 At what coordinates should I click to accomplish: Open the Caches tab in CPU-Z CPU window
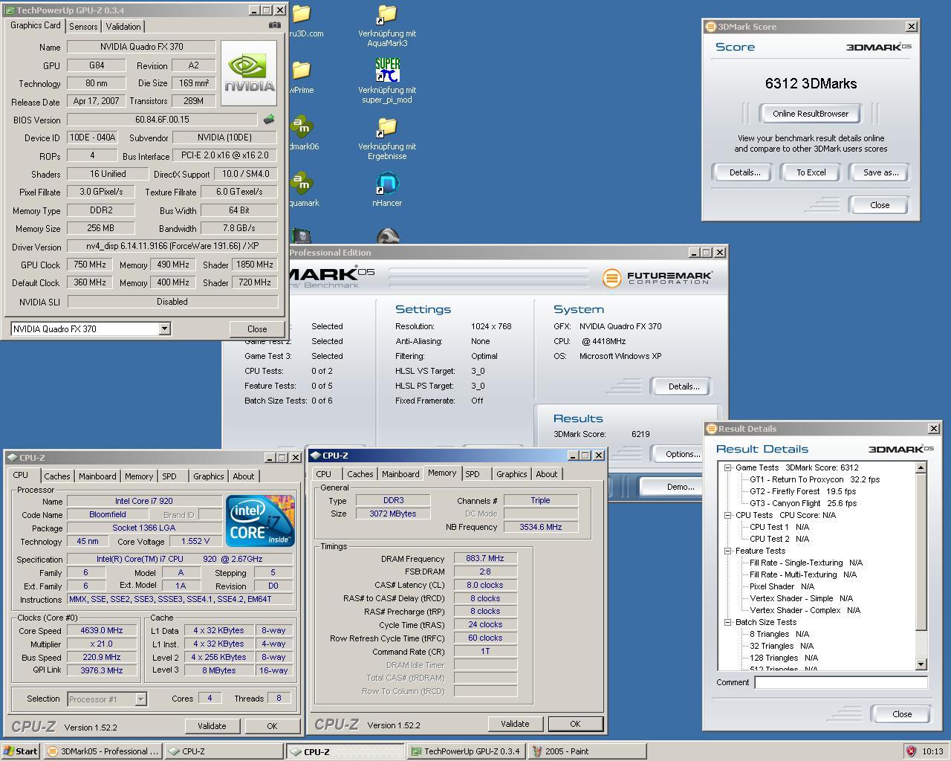(x=57, y=476)
